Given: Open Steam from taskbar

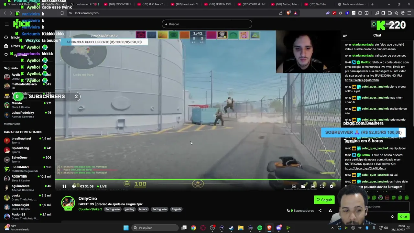Looking at the screenshot, I should point(231,228).
